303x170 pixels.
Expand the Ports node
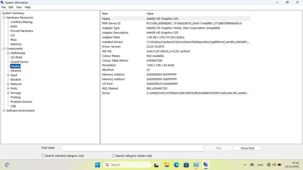coord(8,89)
